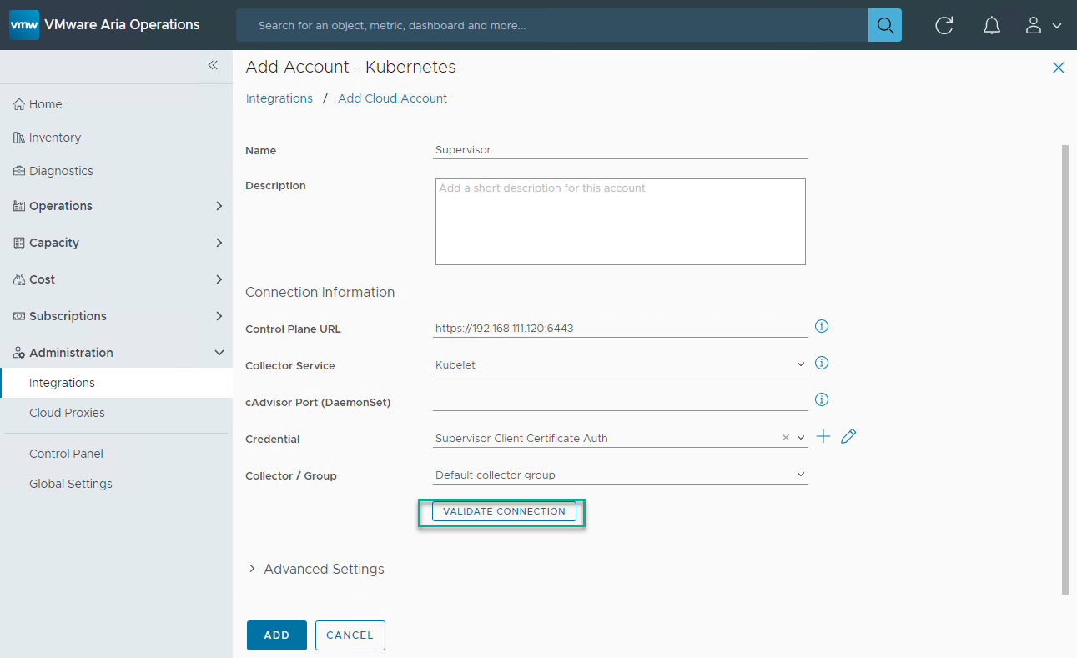This screenshot has width=1077, height=658.
Task: Click the Validate Connection button
Action: click(x=504, y=511)
